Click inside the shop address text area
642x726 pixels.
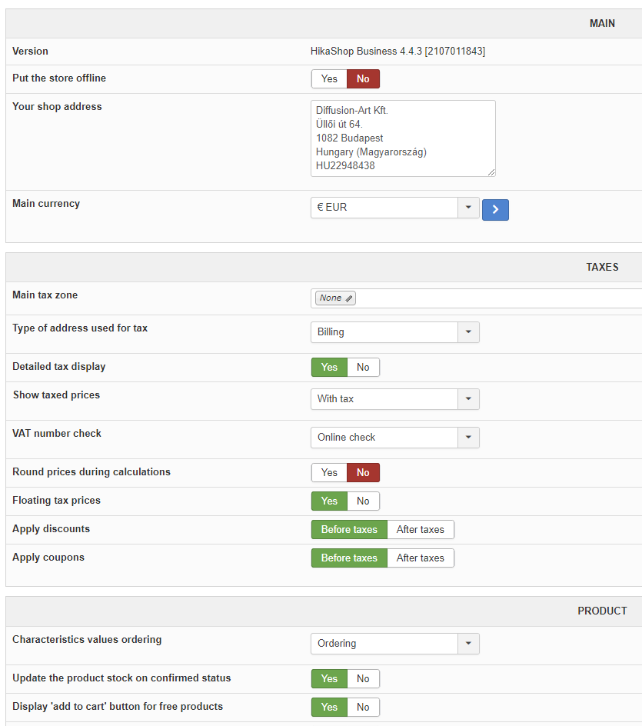pyautogui.click(x=403, y=138)
